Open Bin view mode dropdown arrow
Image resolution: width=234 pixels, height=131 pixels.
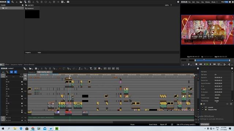64,2
